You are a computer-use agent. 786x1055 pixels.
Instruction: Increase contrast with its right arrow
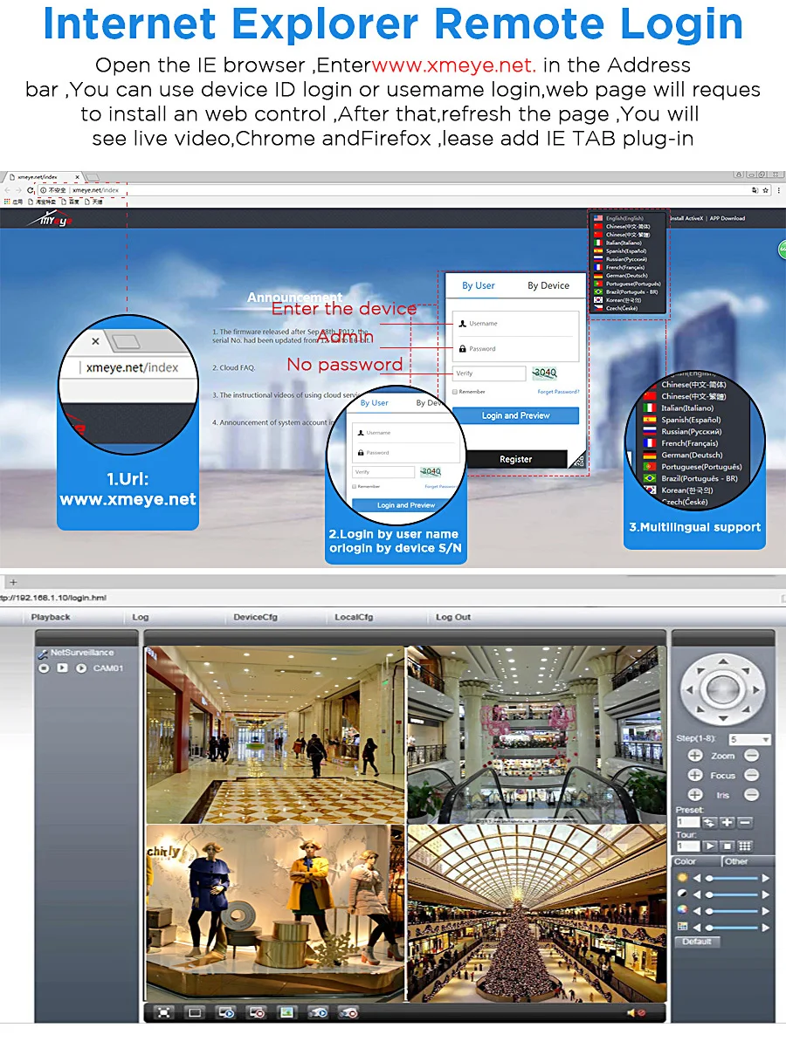766,894
